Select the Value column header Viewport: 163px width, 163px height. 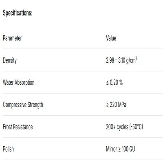click(111, 38)
